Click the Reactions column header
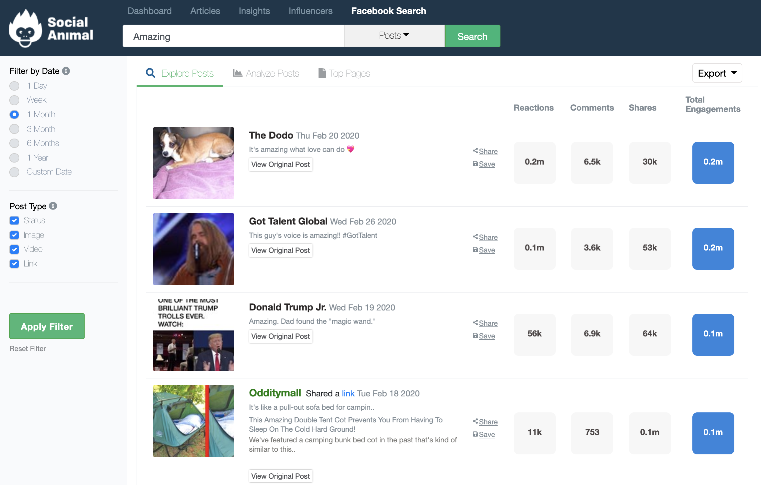This screenshot has width=761, height=485. 533,108
